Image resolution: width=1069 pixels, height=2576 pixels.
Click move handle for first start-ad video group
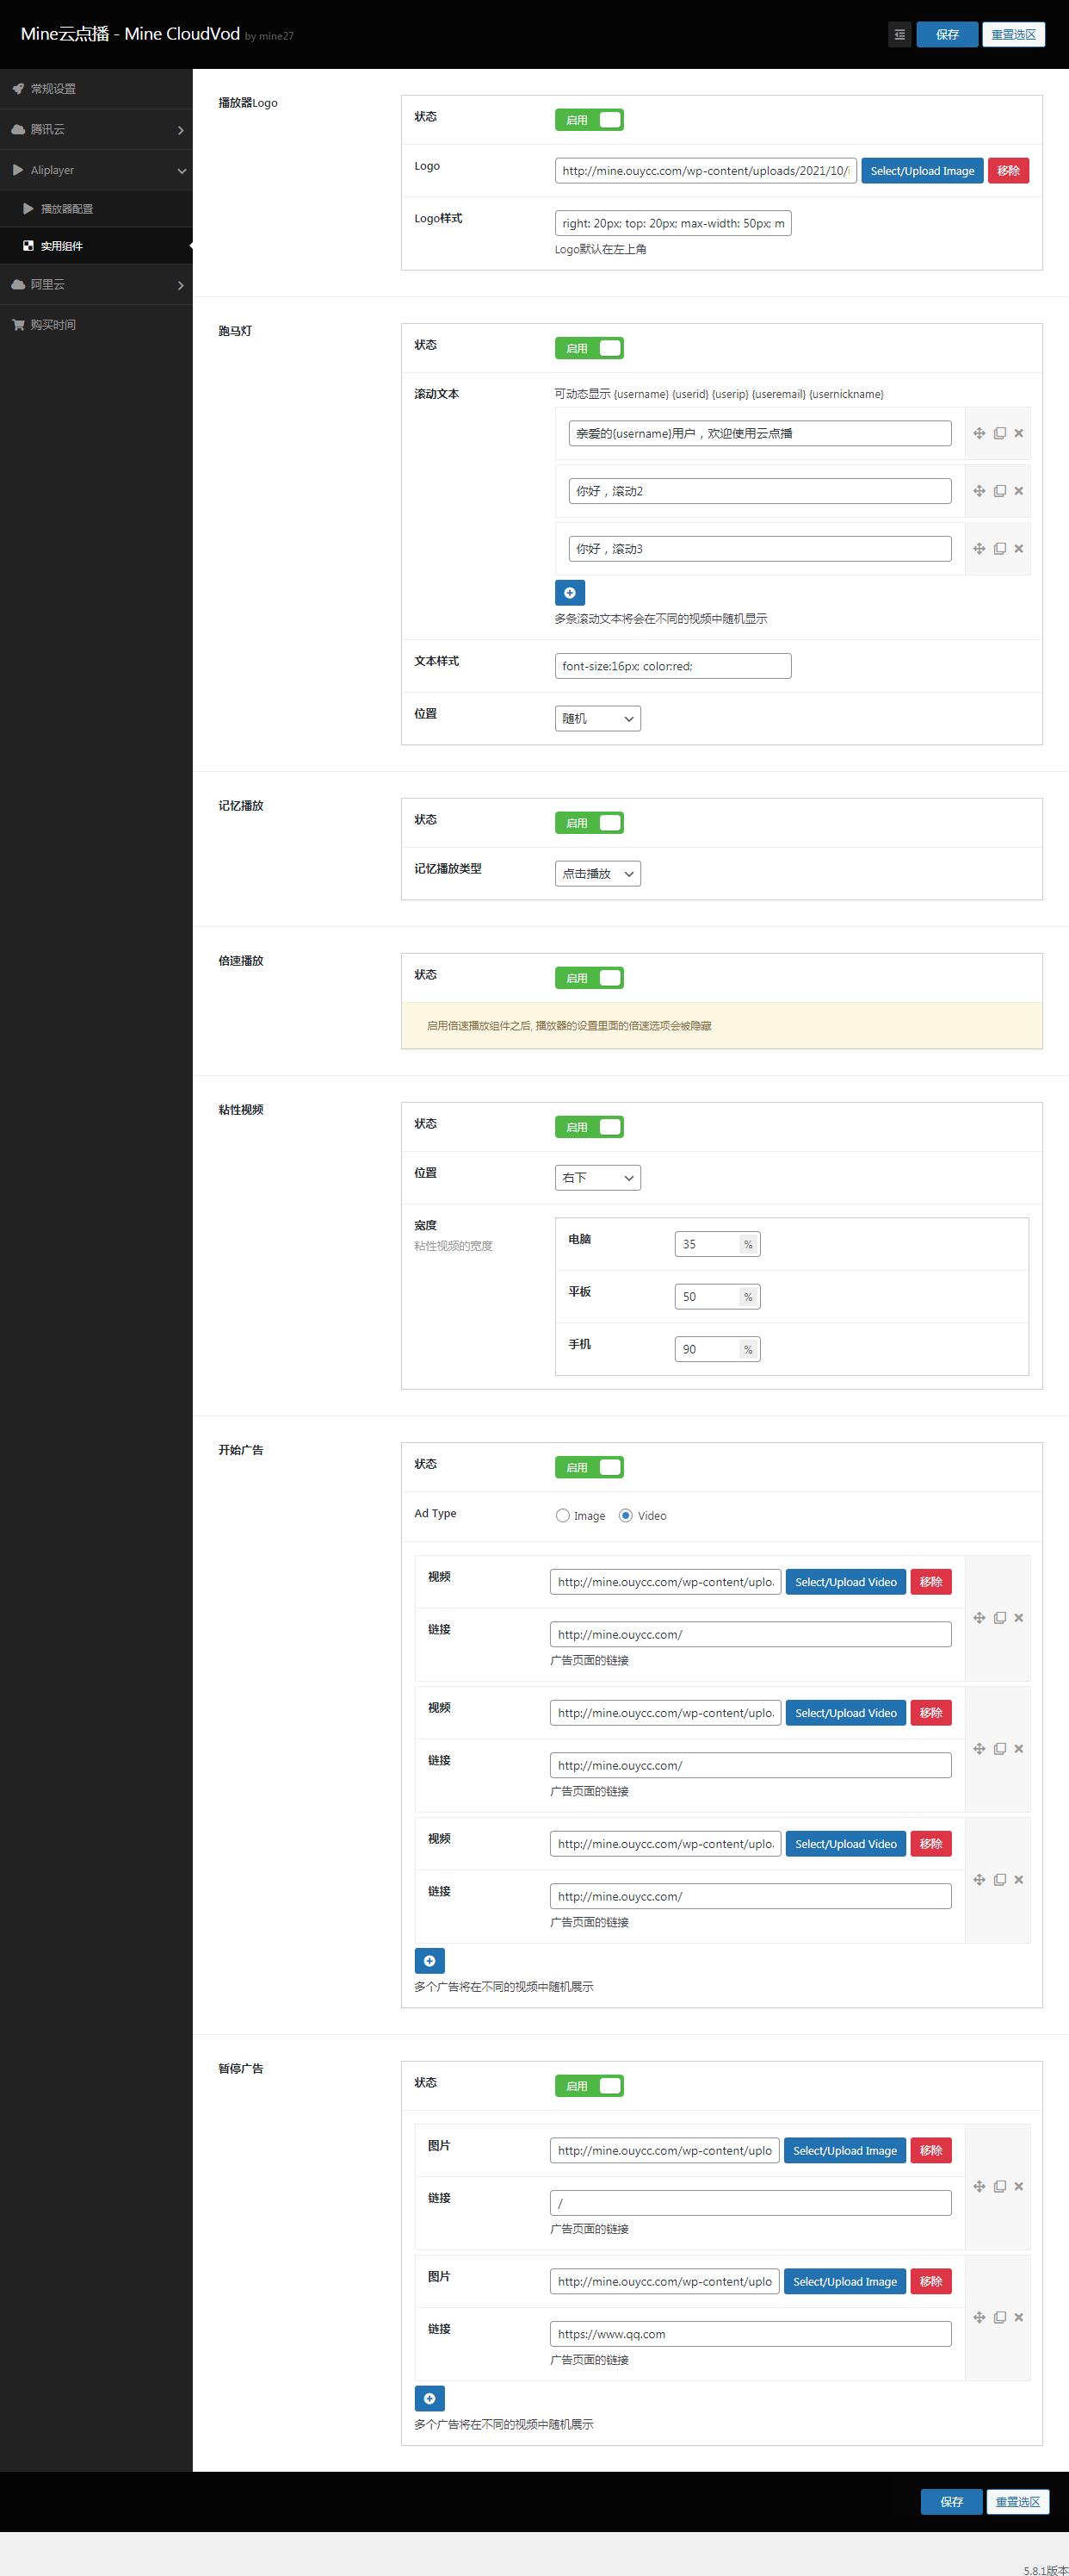(979, 1617)
